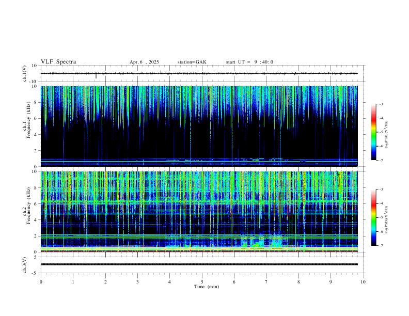Click time axis tick label "1"
This screenshot has height=316, width=409.
(x=73, y=282)
